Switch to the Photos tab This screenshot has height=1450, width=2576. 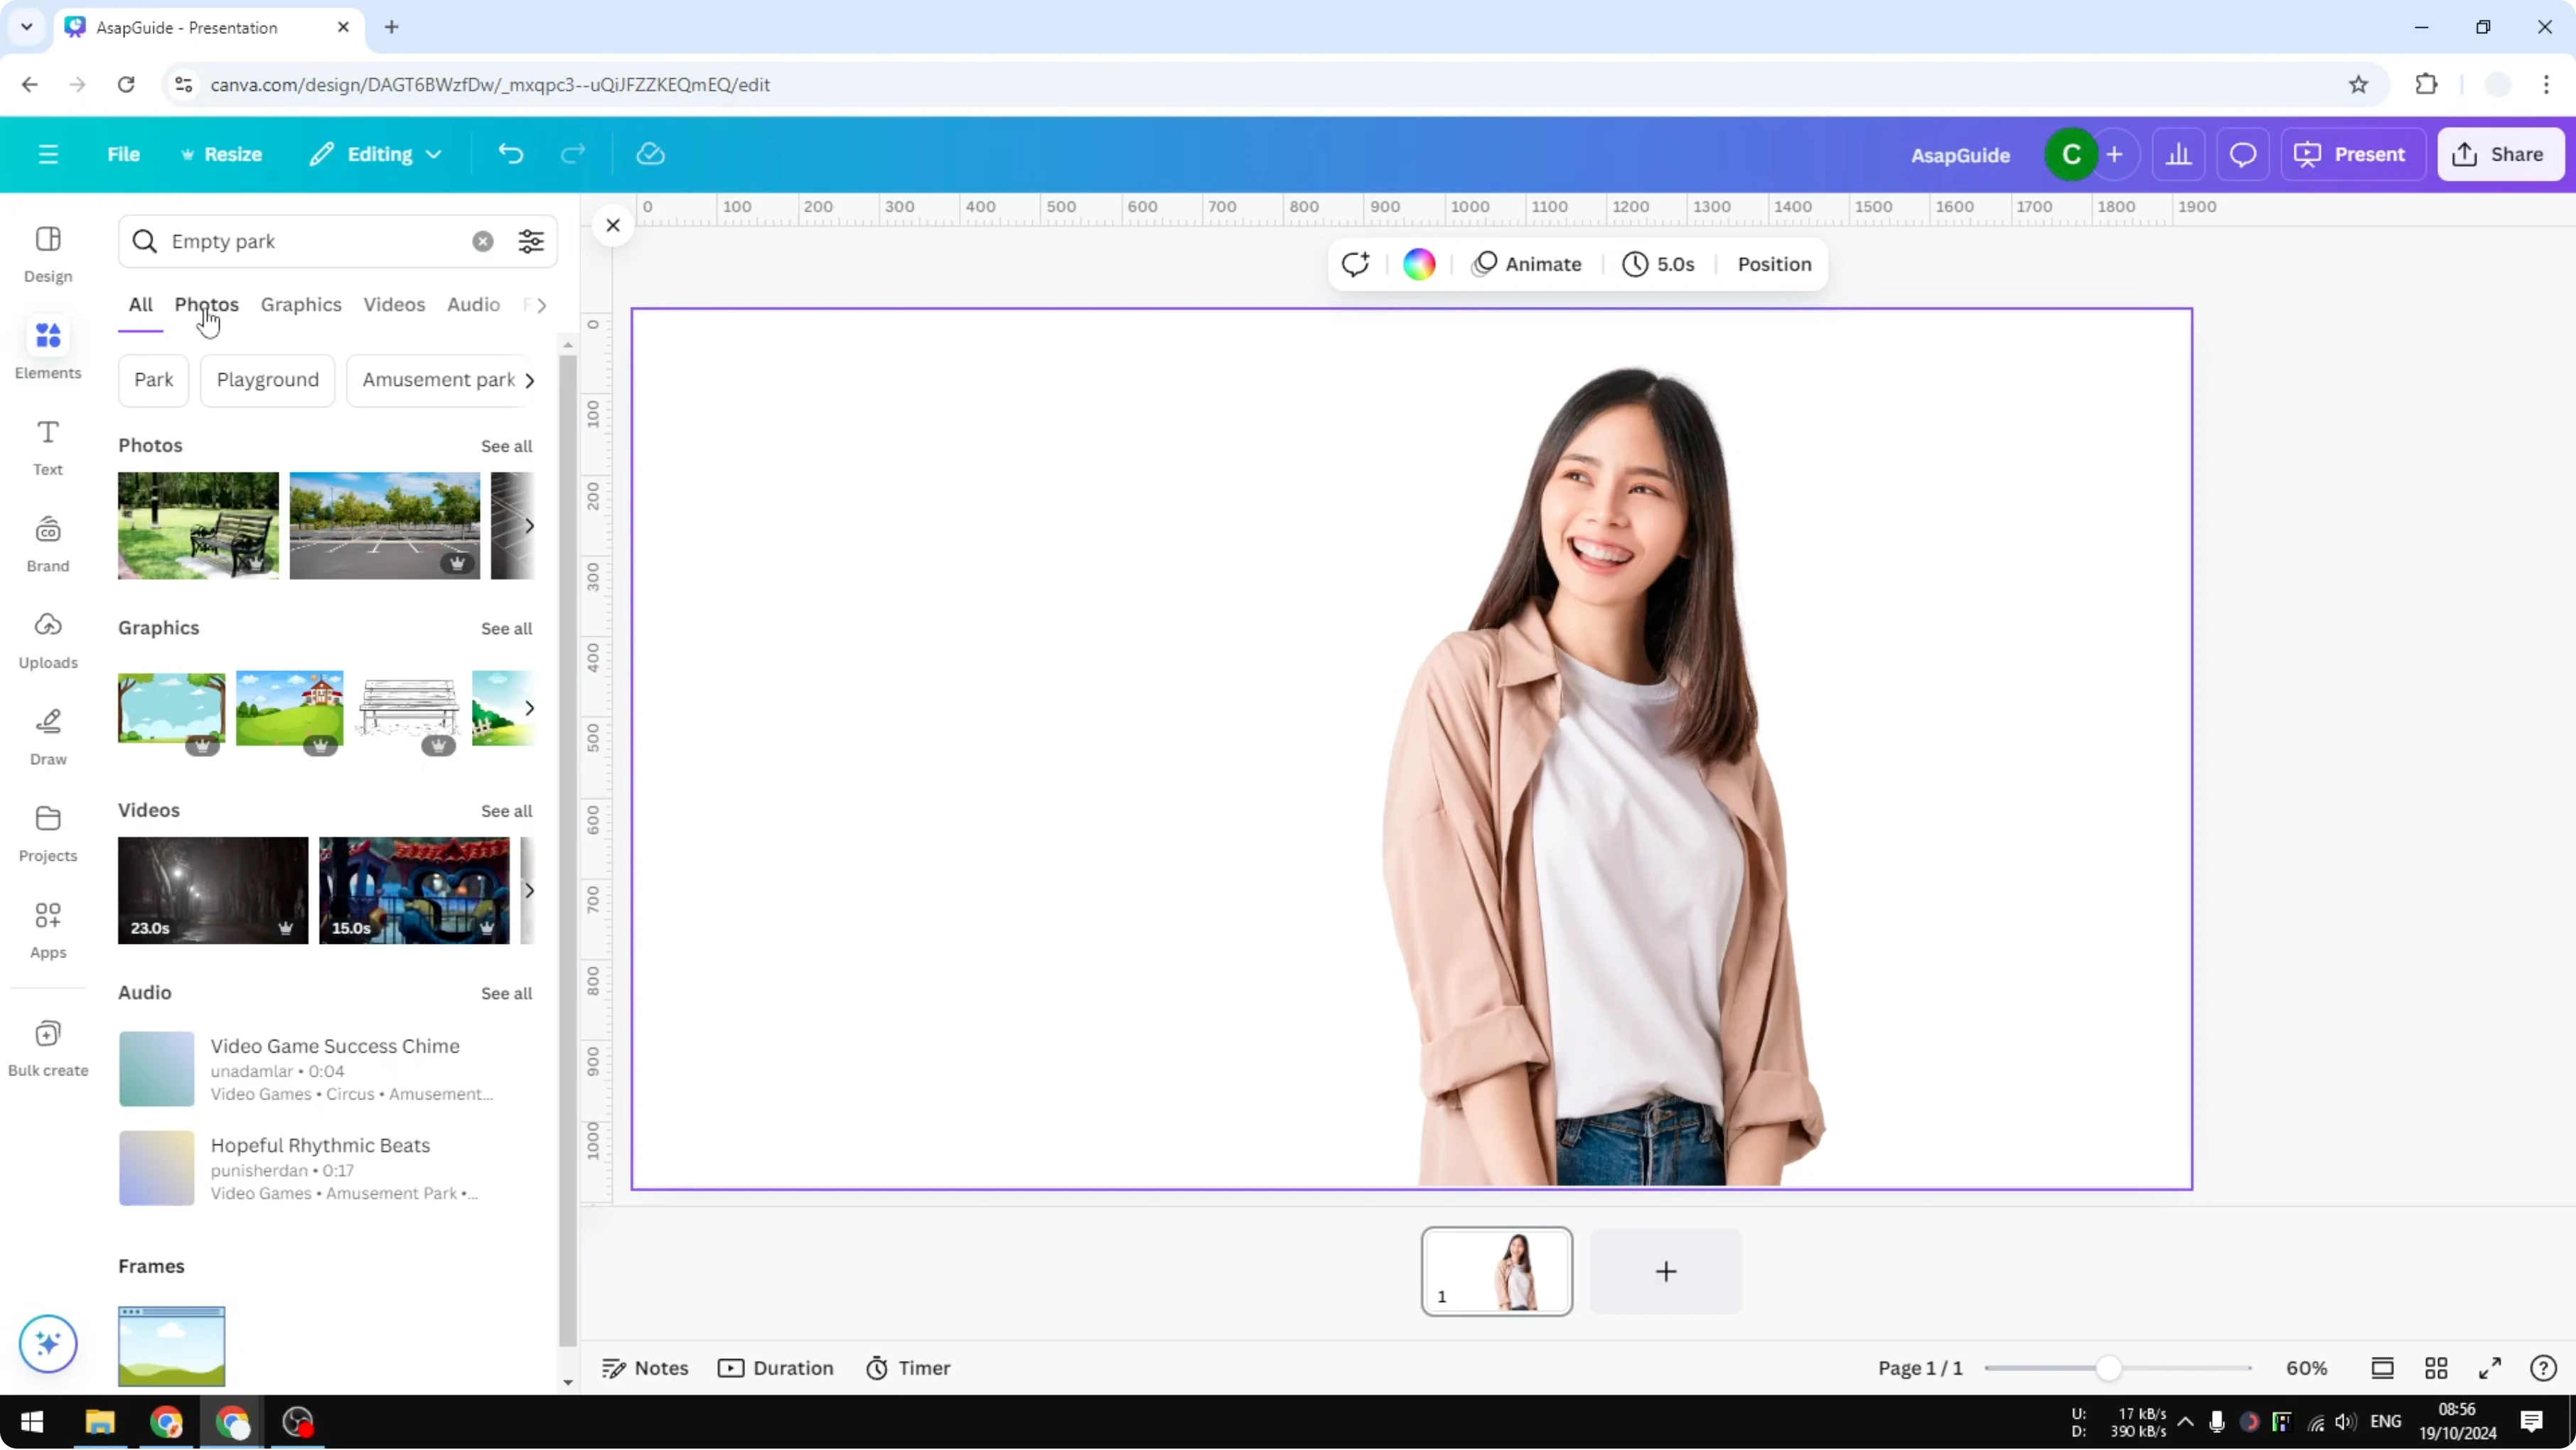pyautogui.click(x=206, y=305)
